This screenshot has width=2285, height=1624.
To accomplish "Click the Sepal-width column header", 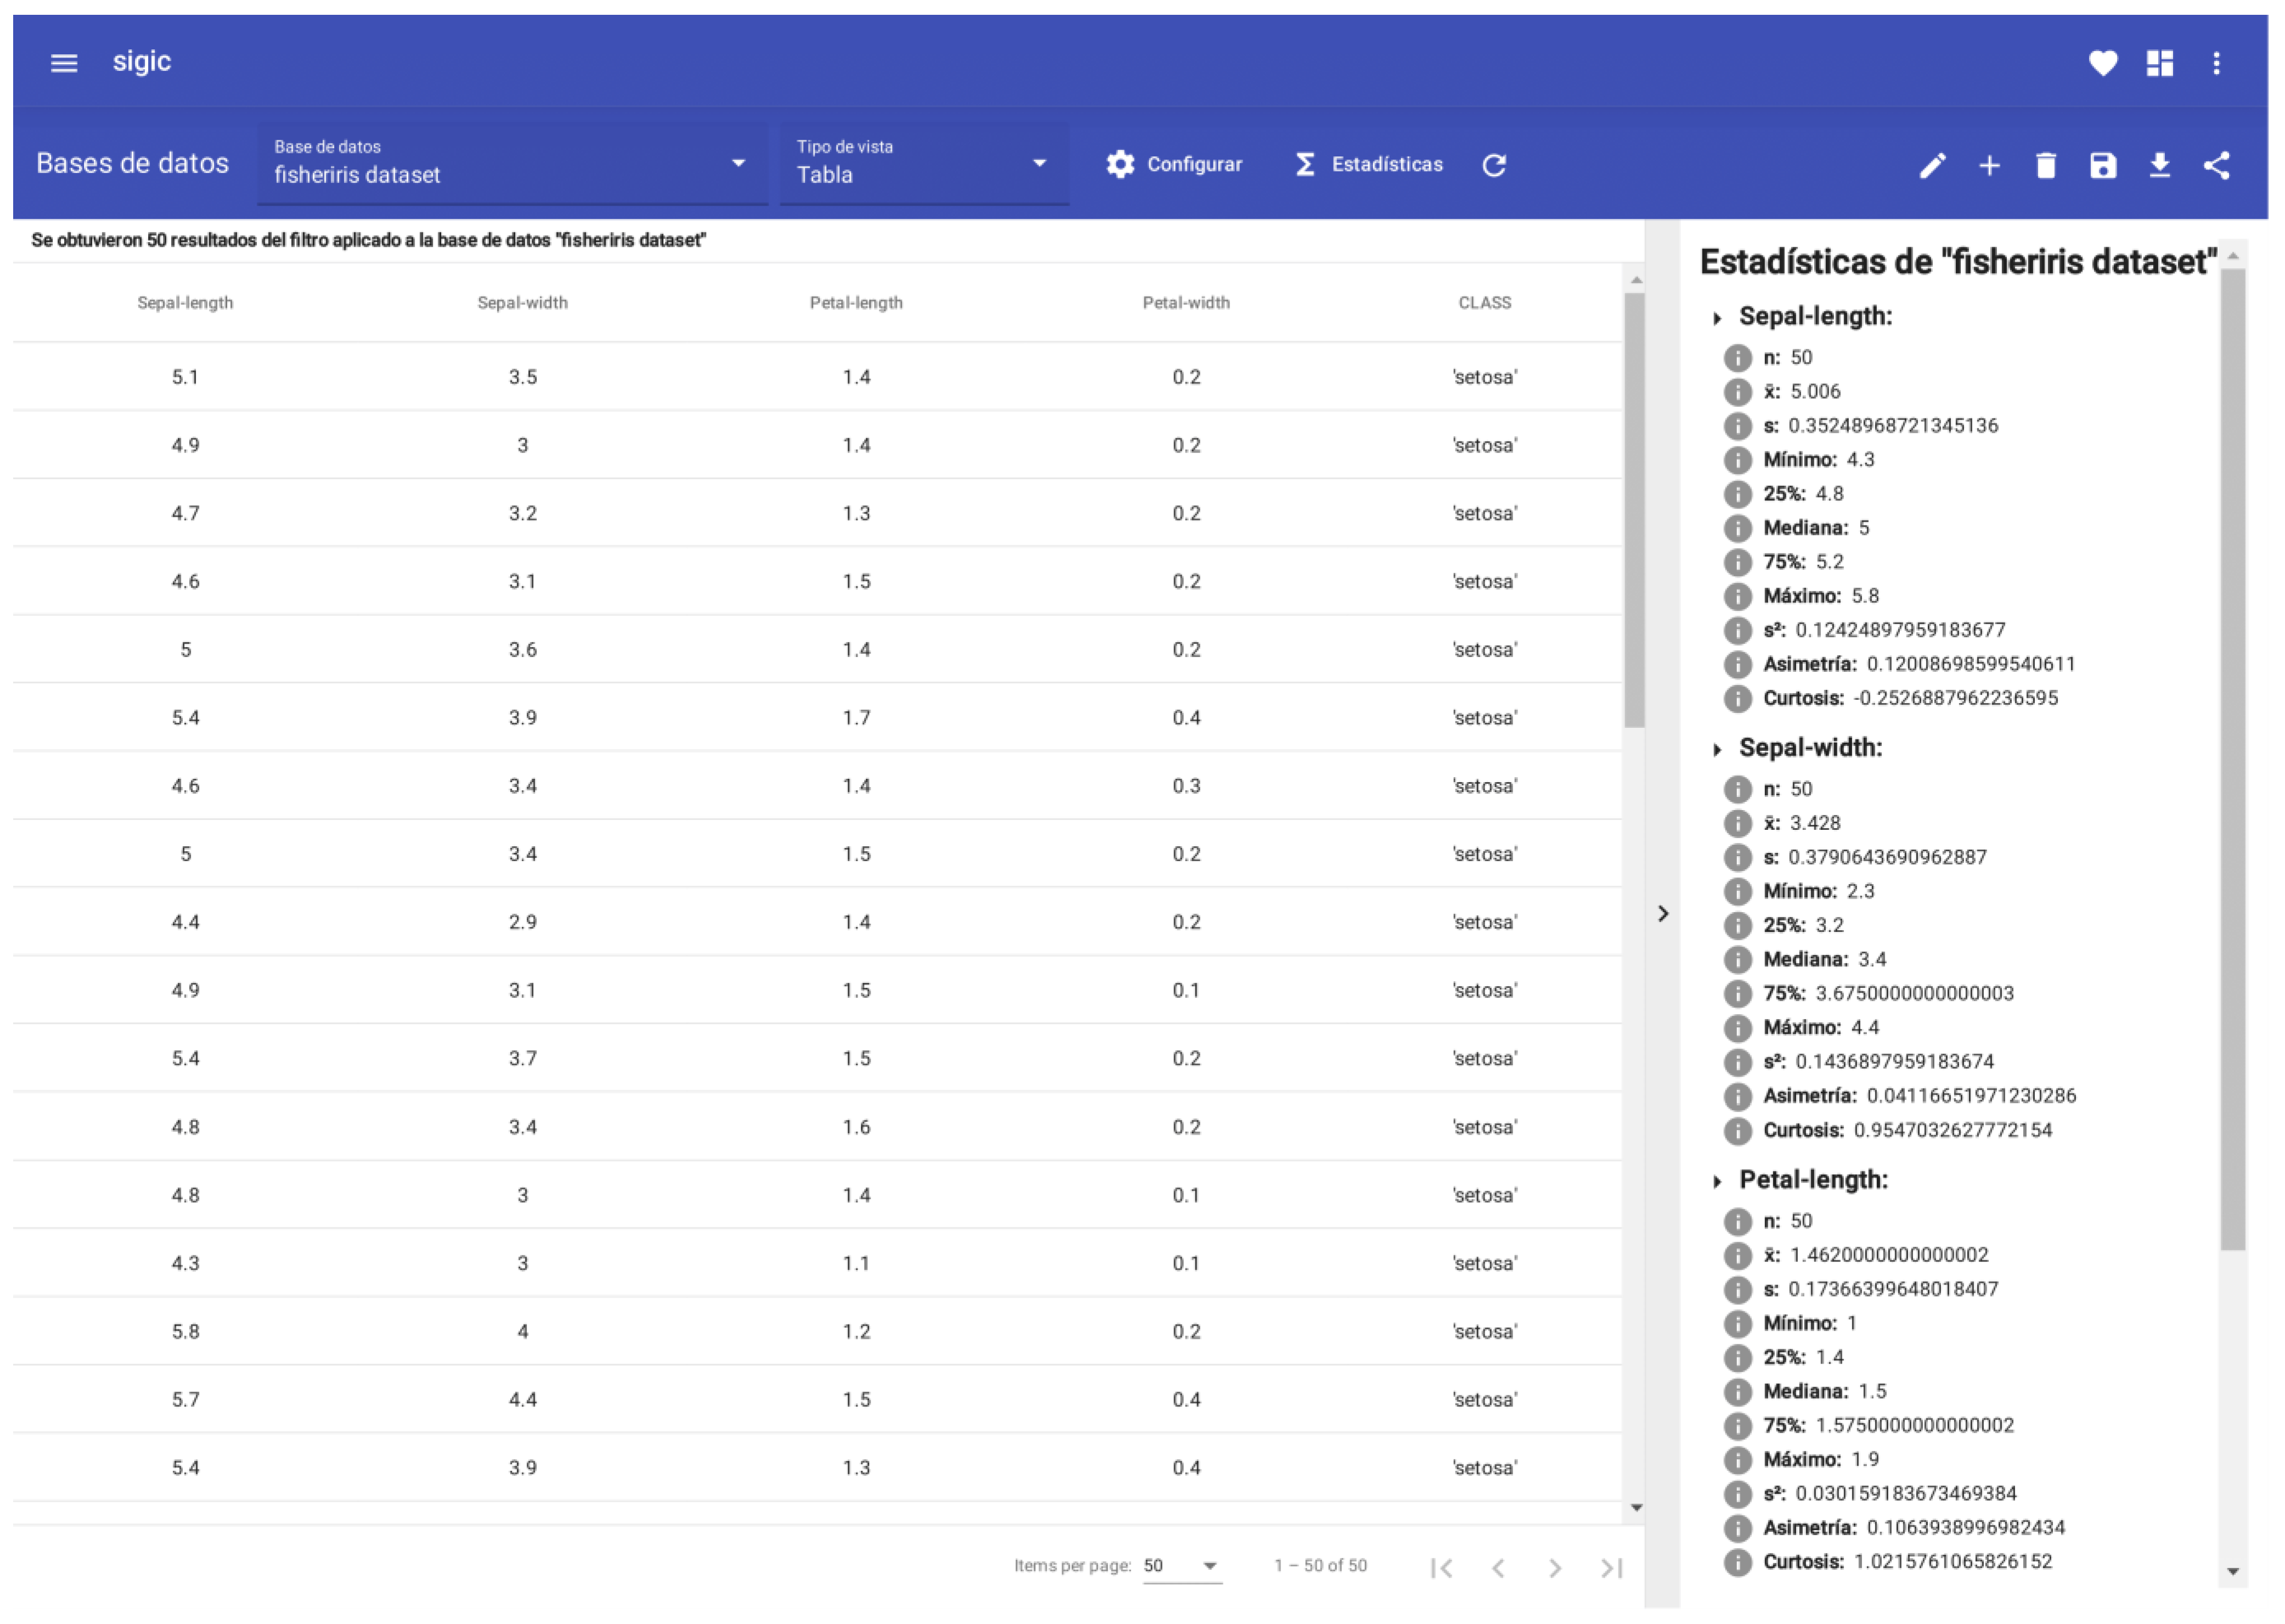I will coord(522,303).
